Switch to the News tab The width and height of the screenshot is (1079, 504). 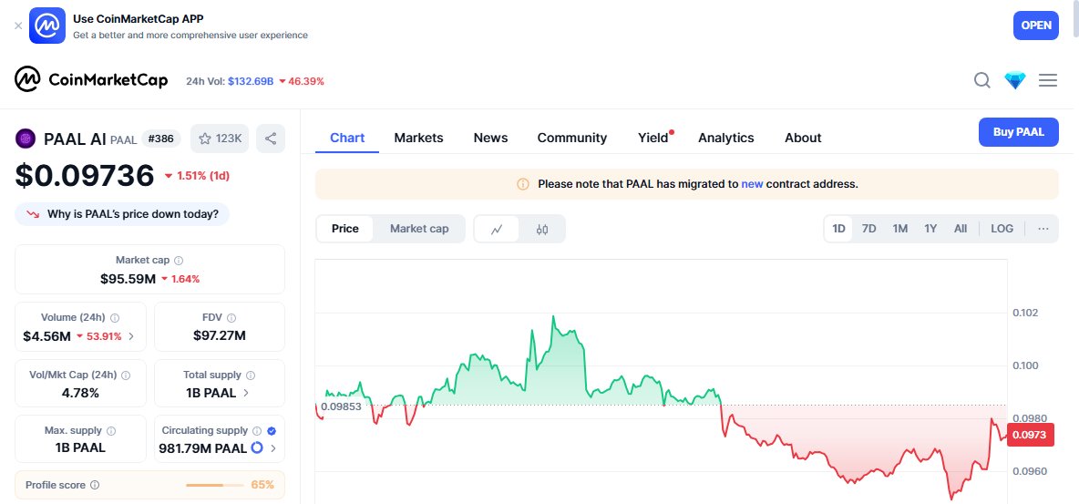[490, 138]
